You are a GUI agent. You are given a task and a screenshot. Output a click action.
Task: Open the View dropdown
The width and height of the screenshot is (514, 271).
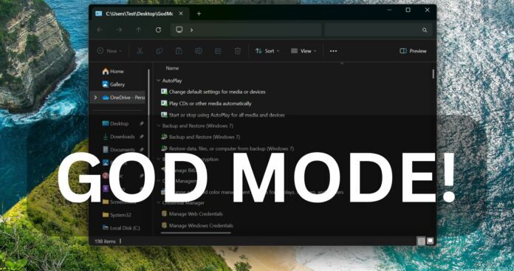tap(304, 51)
